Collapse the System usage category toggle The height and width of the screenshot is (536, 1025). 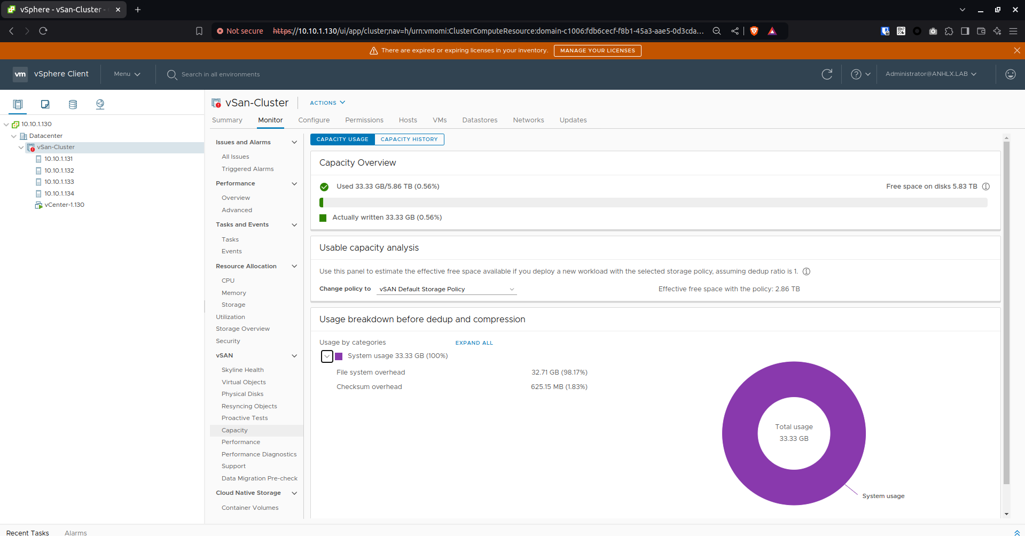point(327,356)
